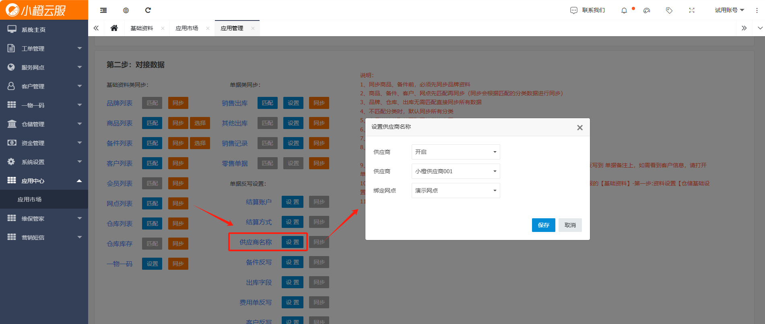This screenshot has width=765, height=324.
Task: Expand 资金管理 sidebar menu
Action: 44,143
